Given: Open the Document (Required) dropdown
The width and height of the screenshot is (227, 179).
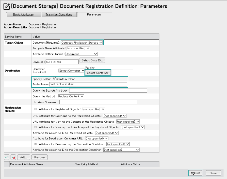Looking at the screenshot, I should [82, 43].
